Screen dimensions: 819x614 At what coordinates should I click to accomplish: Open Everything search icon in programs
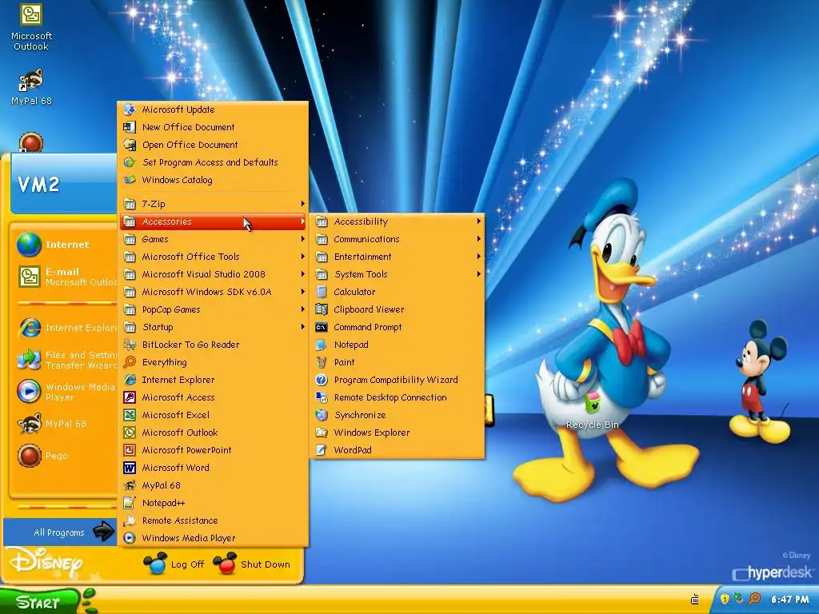click(130, 362)
